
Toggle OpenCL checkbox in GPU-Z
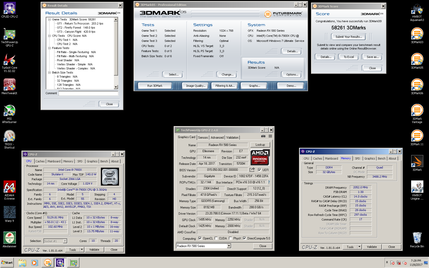coord(200,238)
